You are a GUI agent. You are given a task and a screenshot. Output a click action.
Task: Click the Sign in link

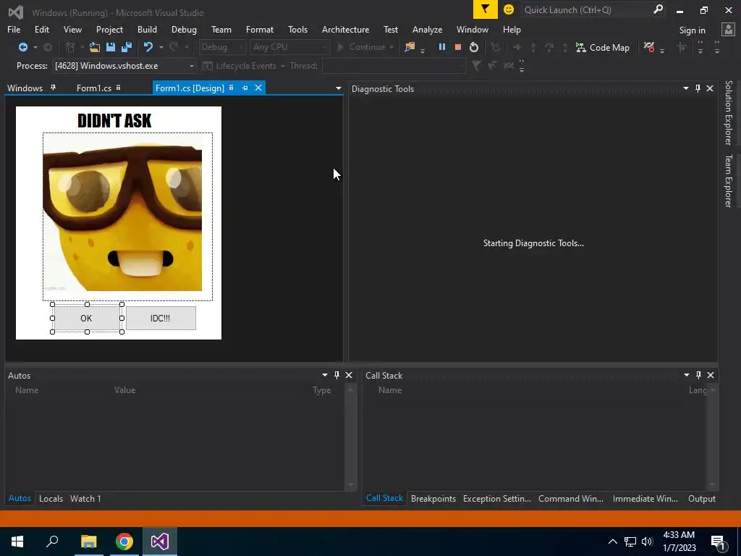click(x=692, y=30)
